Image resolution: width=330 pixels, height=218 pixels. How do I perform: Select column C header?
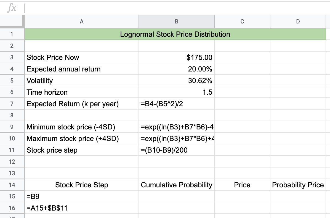click(242, 22)
